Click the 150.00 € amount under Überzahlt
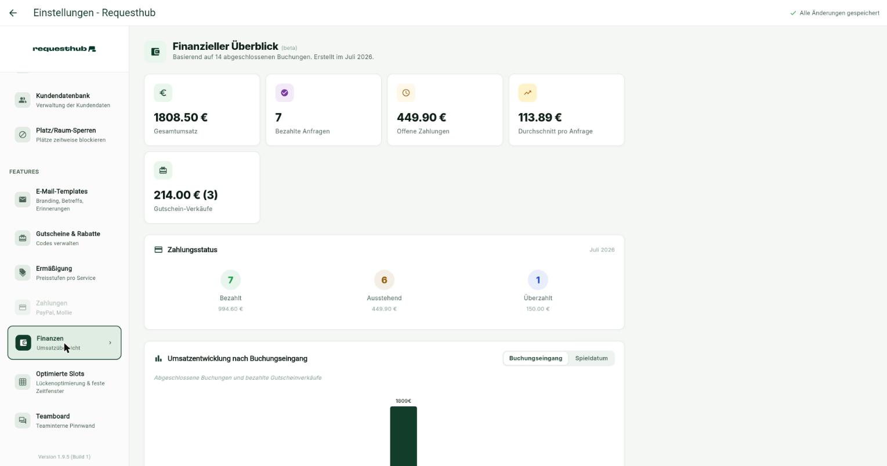Viewport: 887px width, 466px height. [x=538, y=309]
